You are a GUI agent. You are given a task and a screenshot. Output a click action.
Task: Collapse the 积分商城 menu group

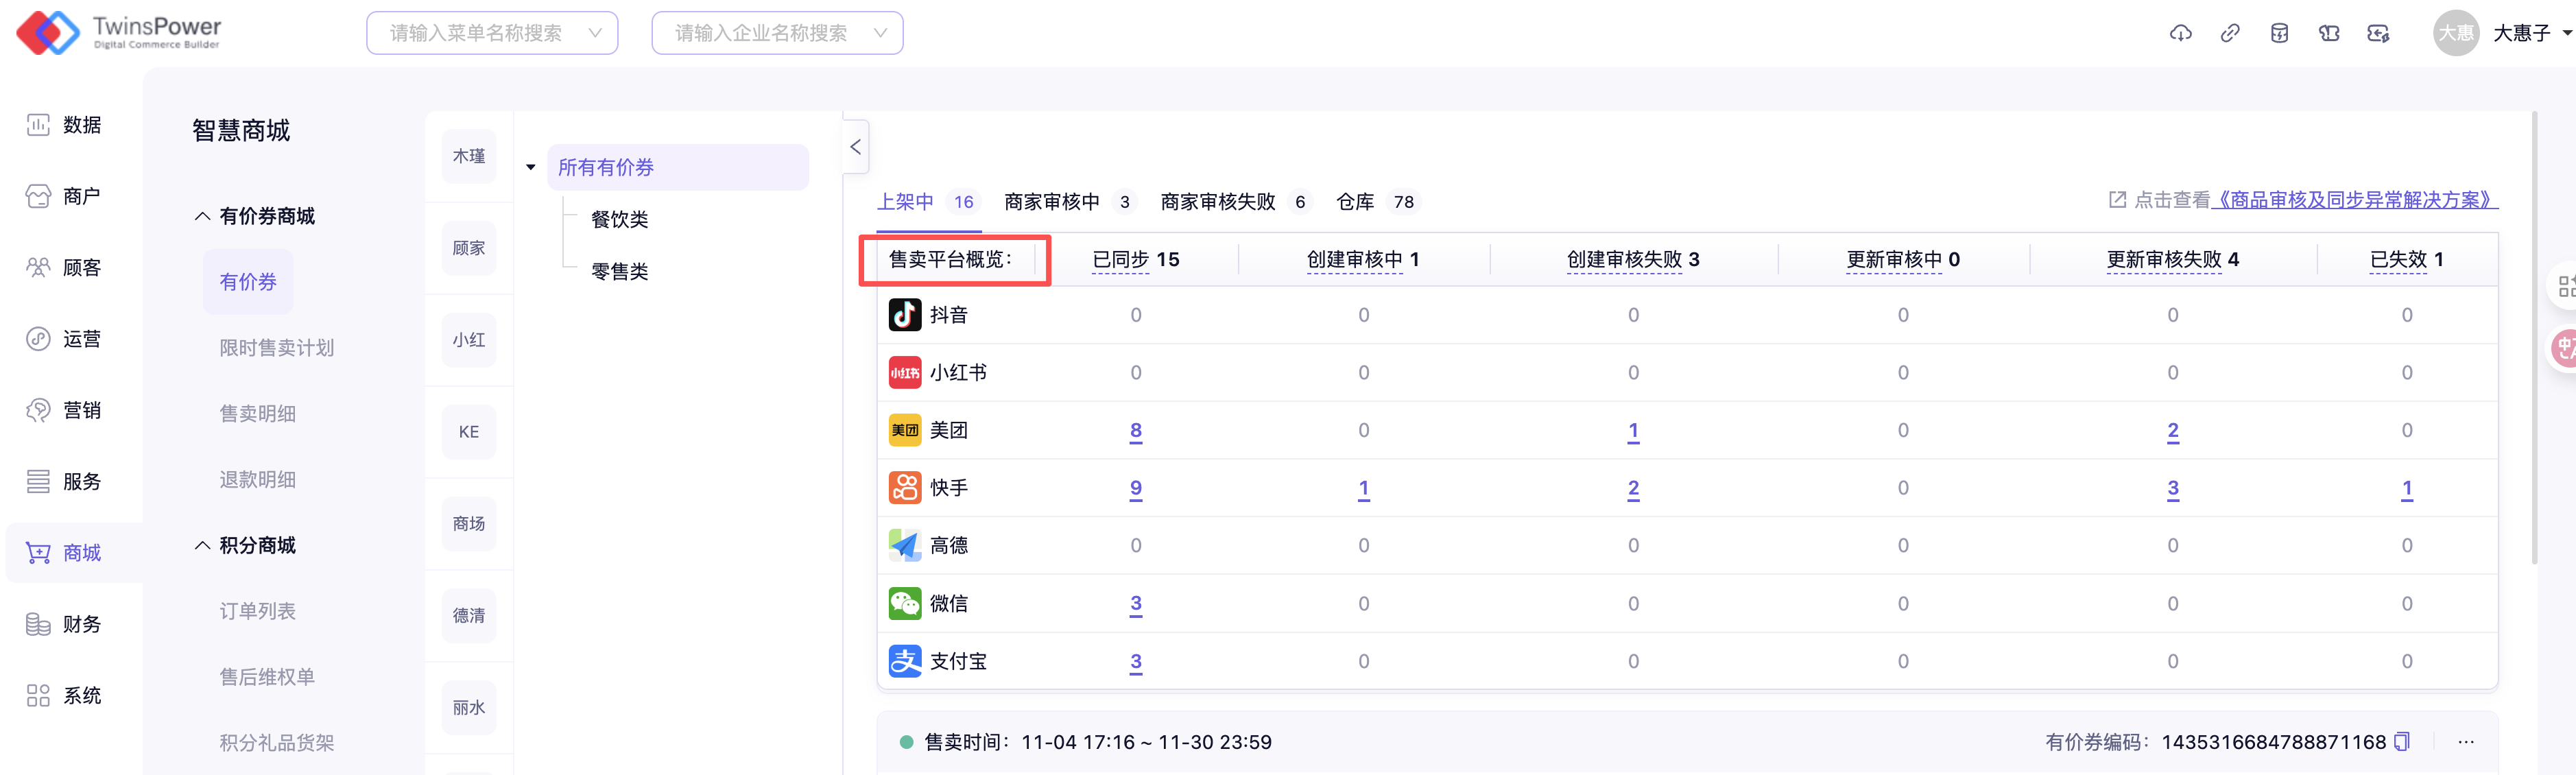click(202, 545)
